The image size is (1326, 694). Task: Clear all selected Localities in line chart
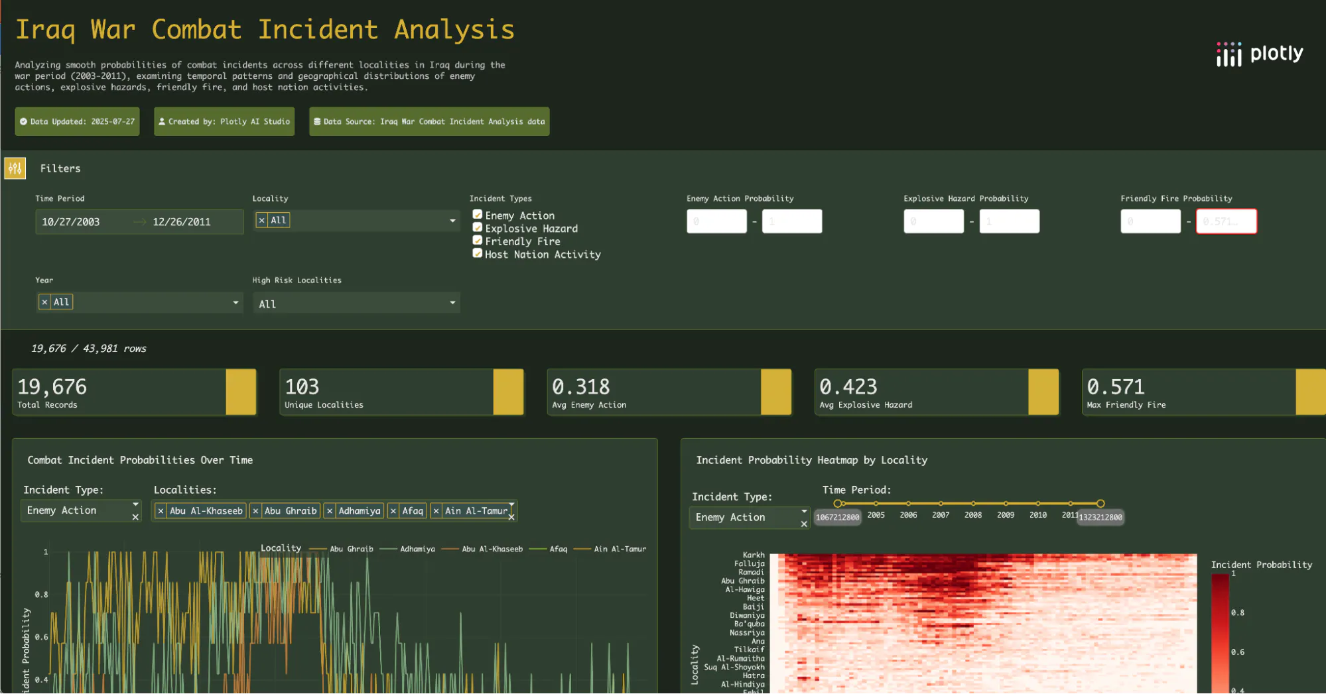pyautogui.click(x=511, y=518)
